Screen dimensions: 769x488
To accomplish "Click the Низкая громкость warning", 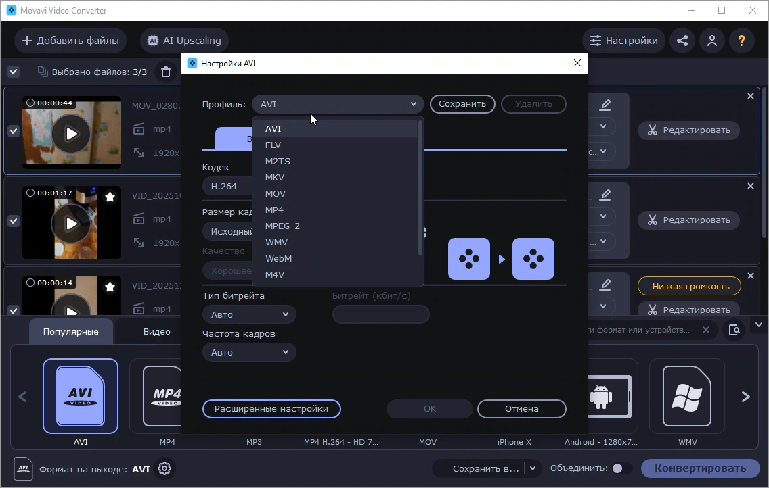I will (x=689, y=287).
